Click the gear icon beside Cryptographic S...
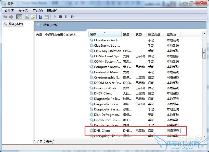 click(x=91, y=77)
